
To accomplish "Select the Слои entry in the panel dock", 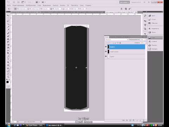I will click(x=155, y=38).
